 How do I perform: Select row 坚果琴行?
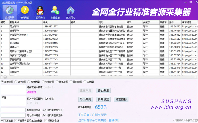pyautogui.click(x=99, y=39)
